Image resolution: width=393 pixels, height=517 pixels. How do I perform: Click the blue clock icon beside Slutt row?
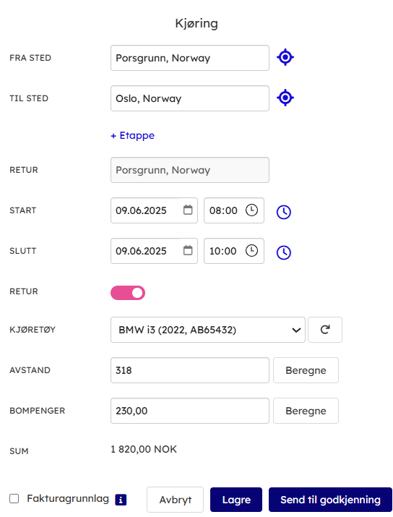point(284,252)
